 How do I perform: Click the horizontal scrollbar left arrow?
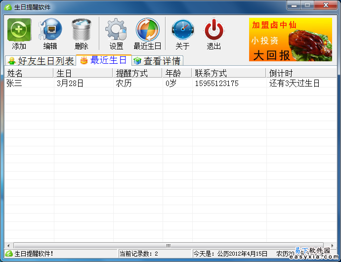click(8, 246)
